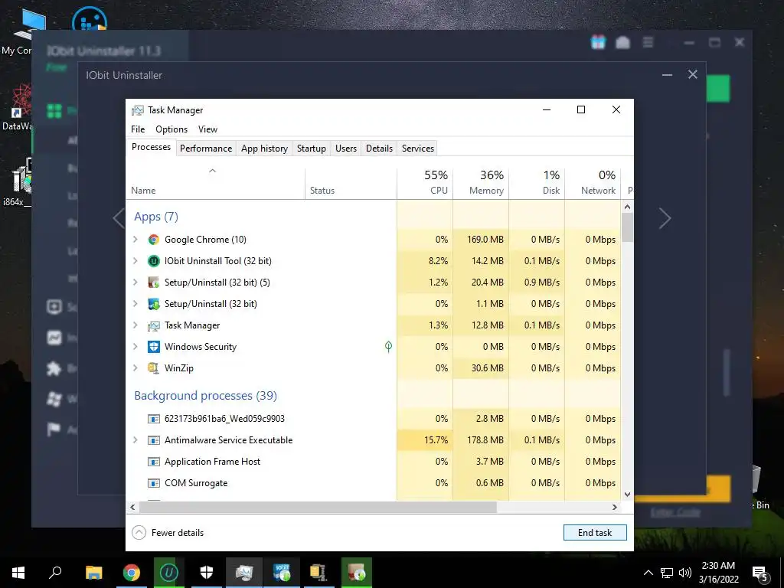The width and height of the screenshot is (784, 588).
Task: Open the Options menu
Action: click(x=171, y=129)
